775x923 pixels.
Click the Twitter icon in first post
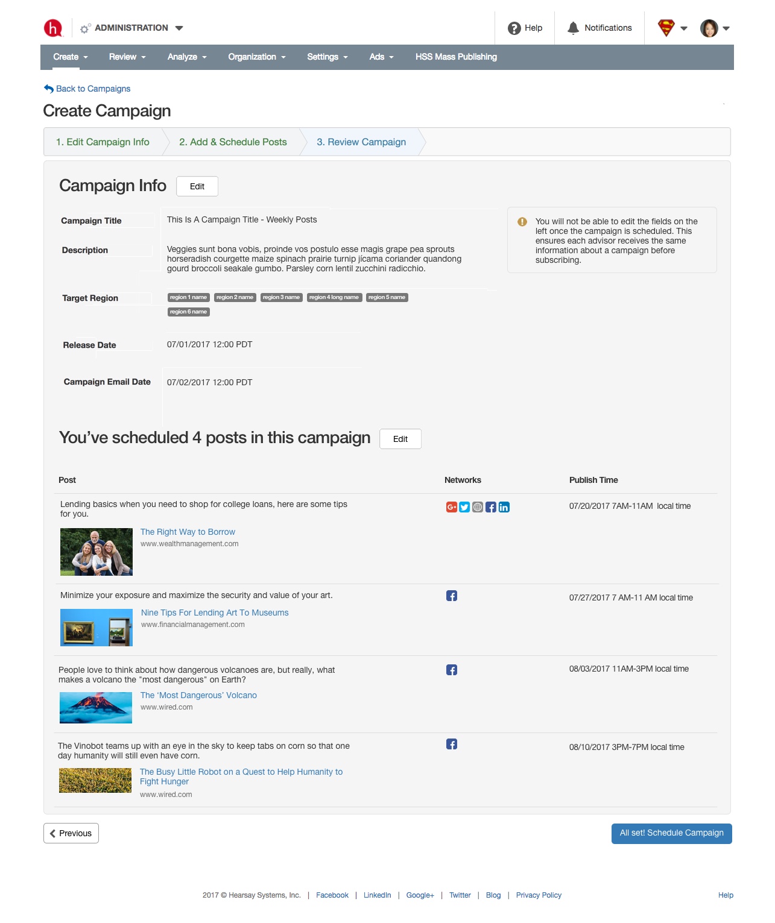pos(464,507)
